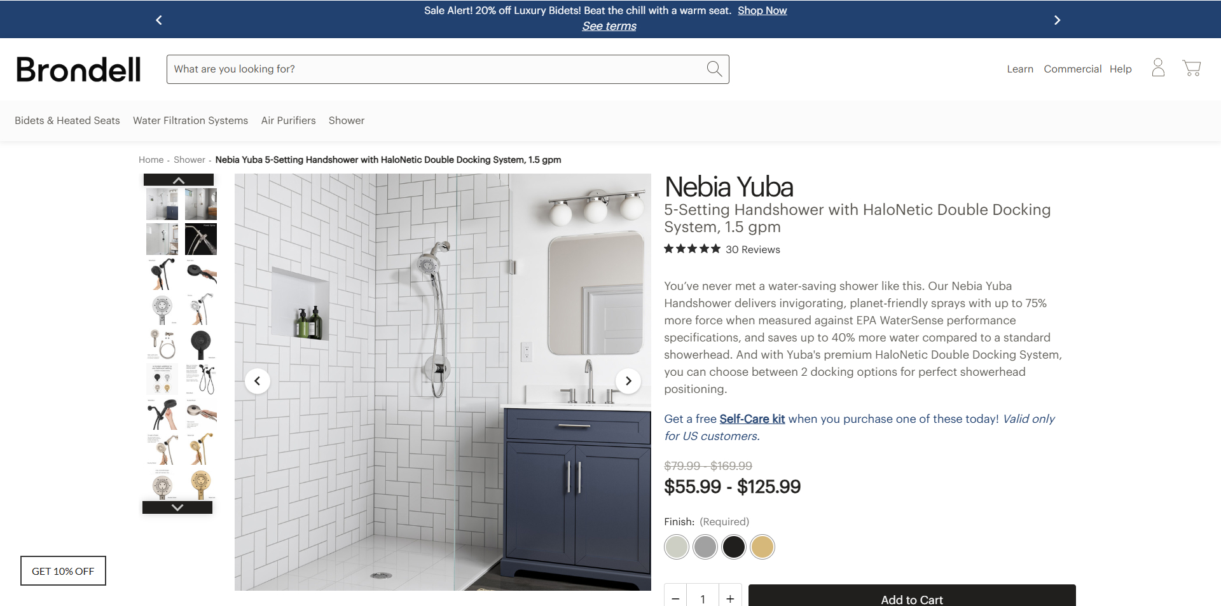The width and height of the screenshot is (1221, 606).
Task: Select the gold finish swatch
Action: pyautogui.click(x=762, y=547)
